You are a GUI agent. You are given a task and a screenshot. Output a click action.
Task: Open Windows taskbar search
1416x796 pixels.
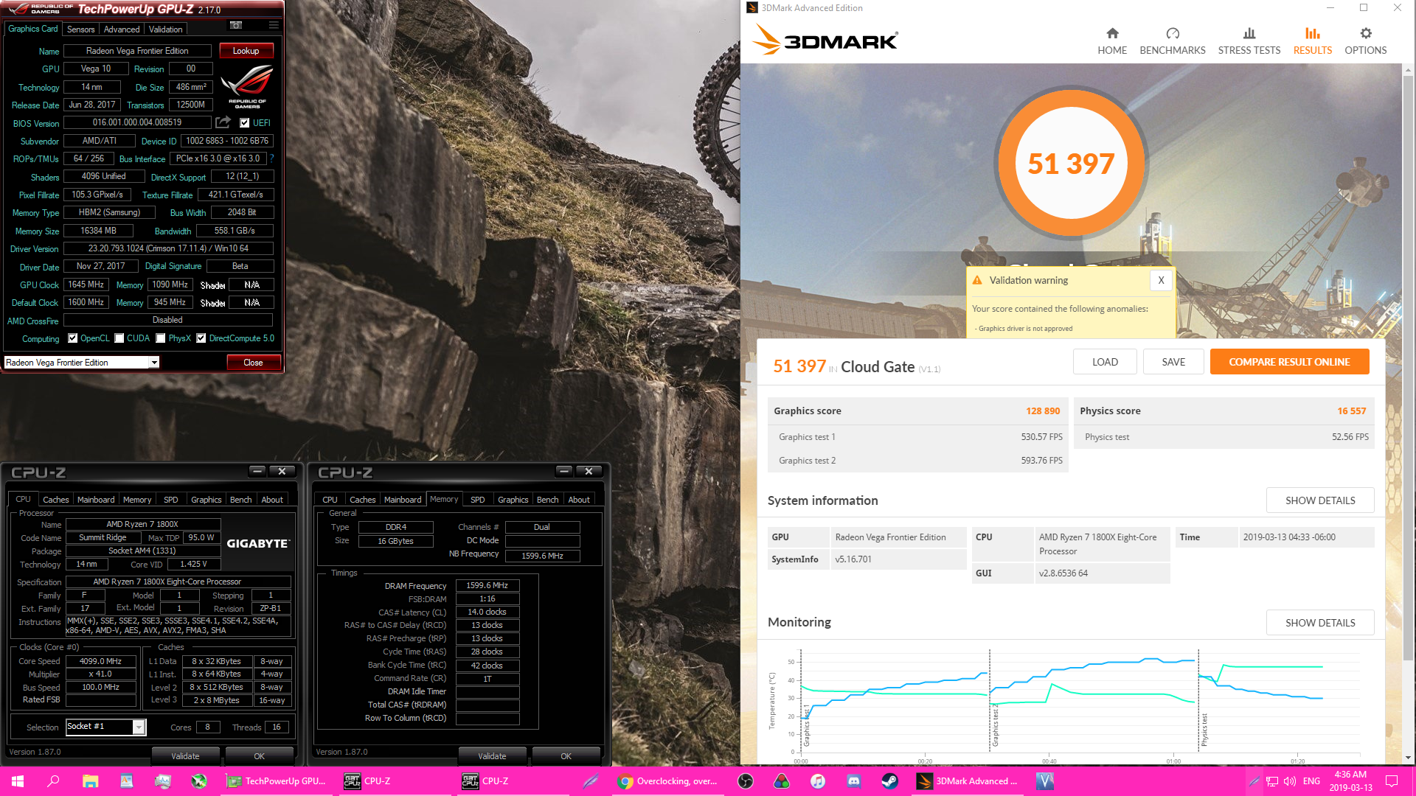tap(53, 781)
